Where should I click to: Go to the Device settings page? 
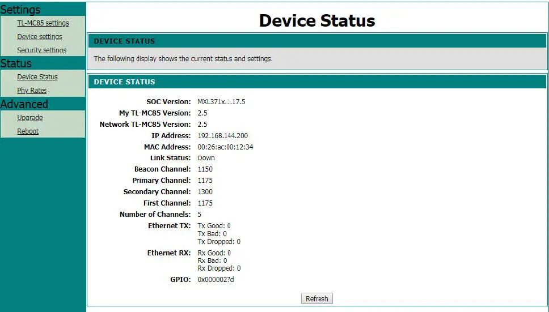click(x=40, y=37)
